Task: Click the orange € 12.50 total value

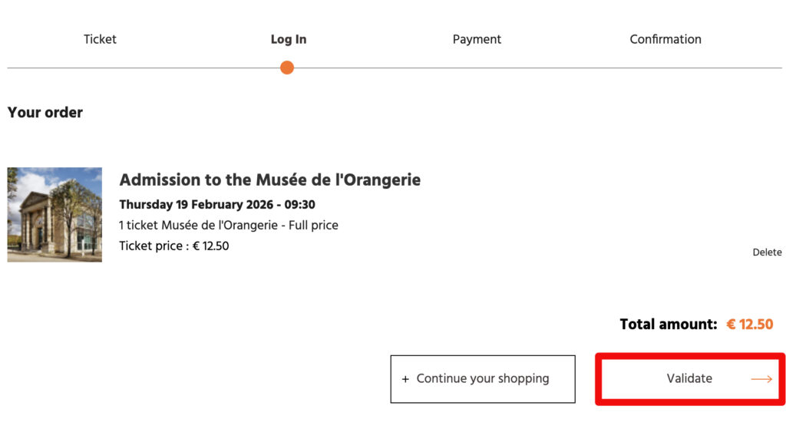Action: [750, 325]
